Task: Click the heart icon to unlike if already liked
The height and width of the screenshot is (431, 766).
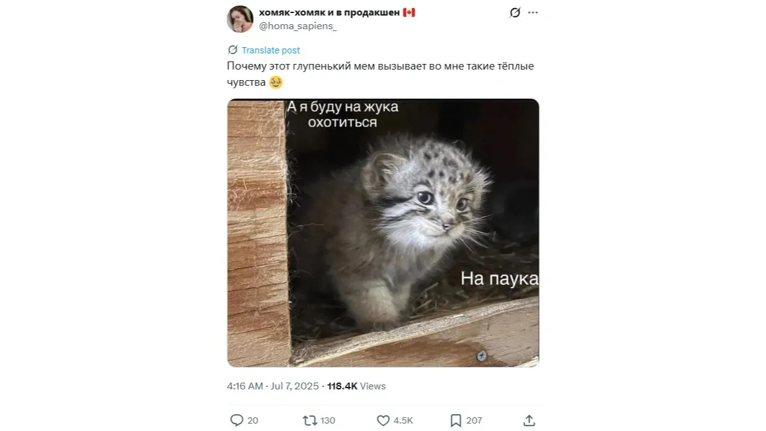Action: [x=382, y=420]
